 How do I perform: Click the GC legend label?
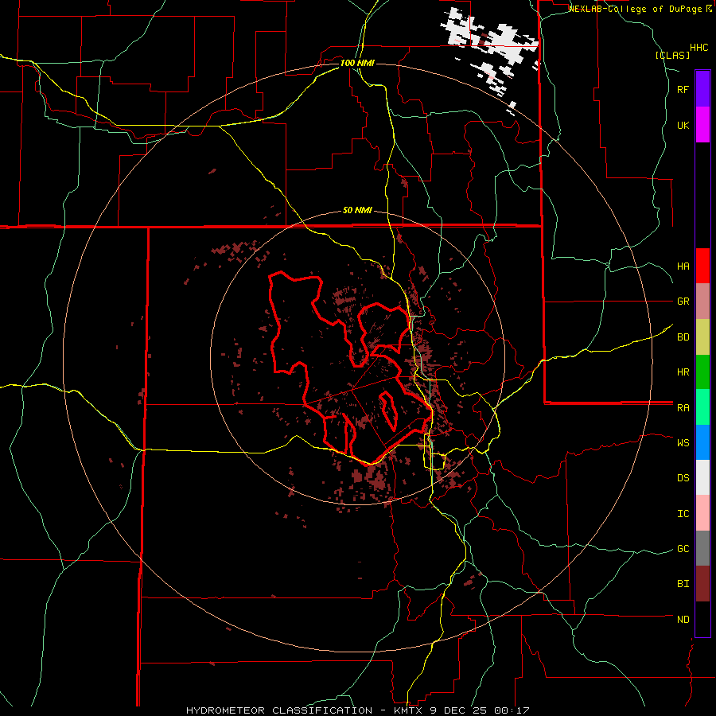coord(683,549)
